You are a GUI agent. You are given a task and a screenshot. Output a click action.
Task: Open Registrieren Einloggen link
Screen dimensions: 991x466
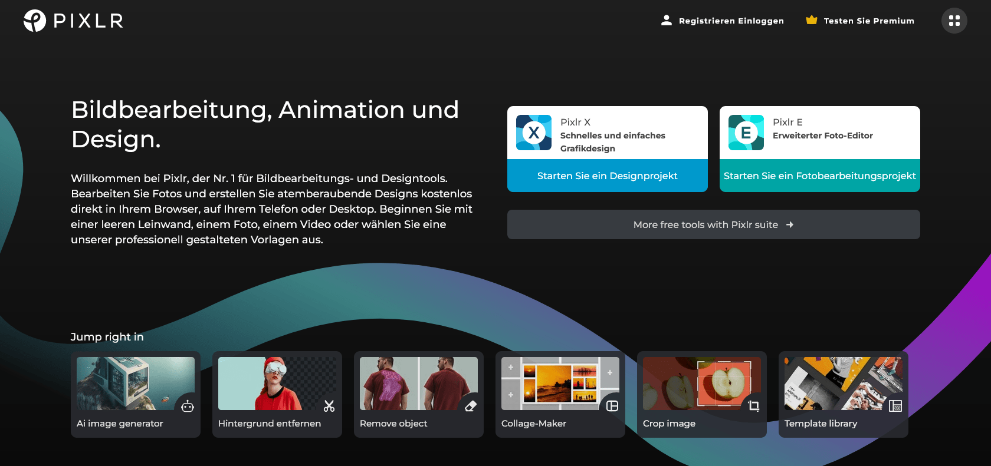coord(731,21)
